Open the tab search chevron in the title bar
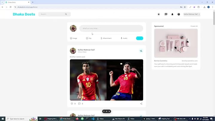Viewport: 215px width, 121px height. tap(2, 2)
